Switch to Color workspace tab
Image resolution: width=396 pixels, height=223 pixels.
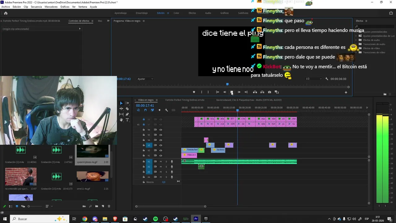tap(176, 13)
